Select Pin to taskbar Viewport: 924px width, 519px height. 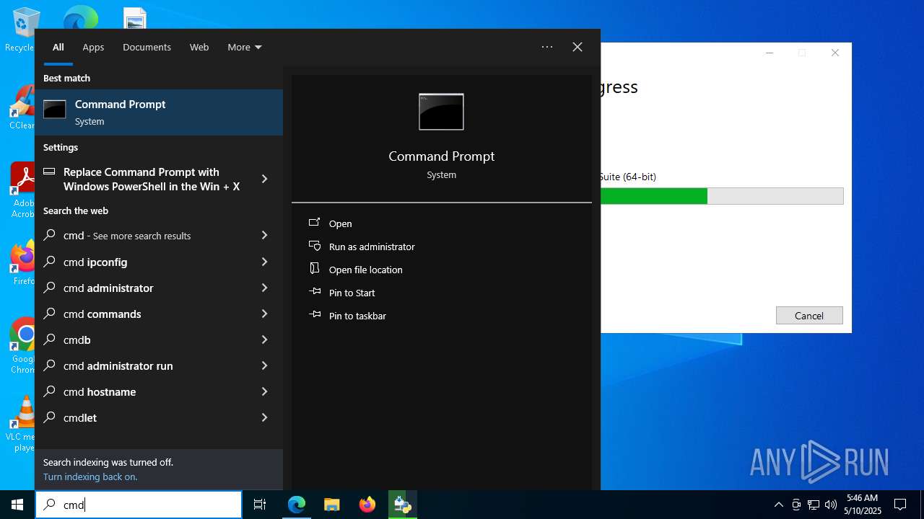pyautogui.click(x=357, y=316)
